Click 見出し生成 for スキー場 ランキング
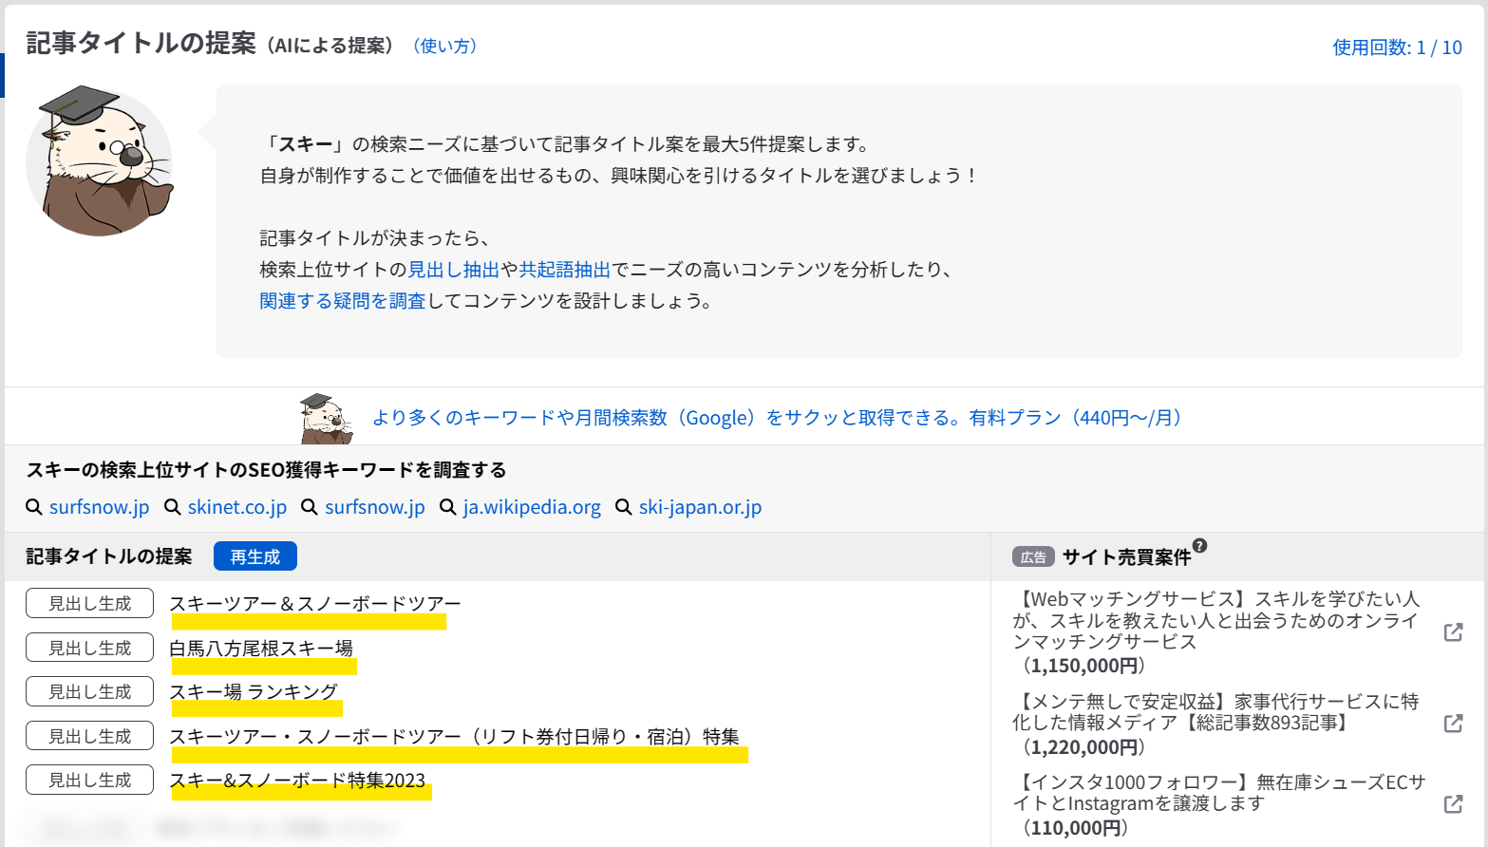The image size is (1488, 847). pos(89,692)
